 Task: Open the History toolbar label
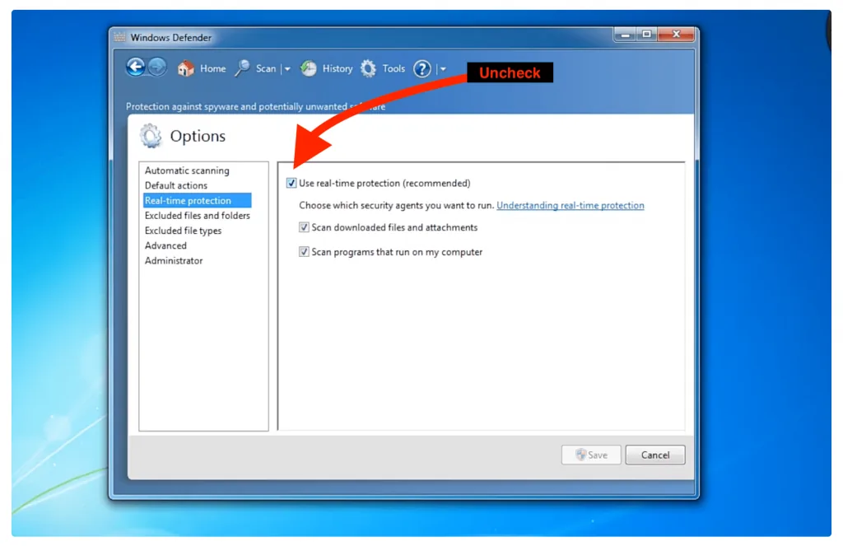coord(337,69)
